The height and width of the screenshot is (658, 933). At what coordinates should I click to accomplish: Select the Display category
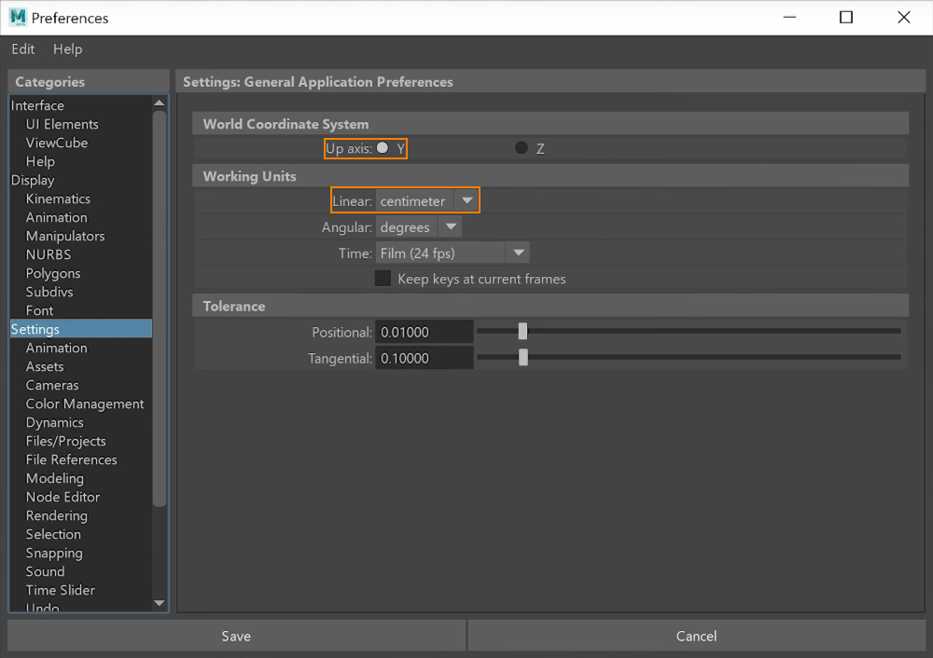(81, 180)
